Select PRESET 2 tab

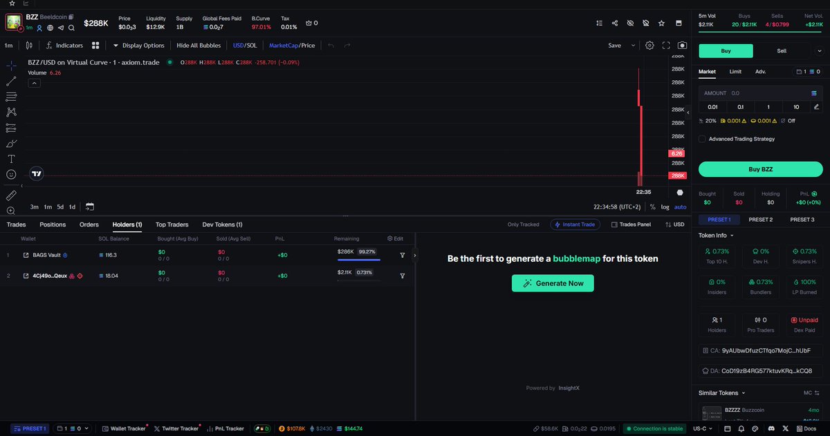[761, 220]
